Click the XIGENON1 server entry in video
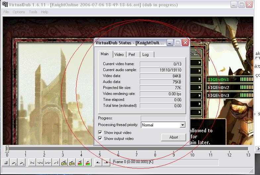Screen dimensions: 260x175 (x=230, y=79)
